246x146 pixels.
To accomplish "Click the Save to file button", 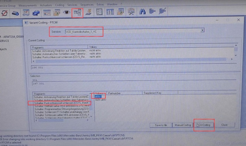I will click(x=160, y=125).
